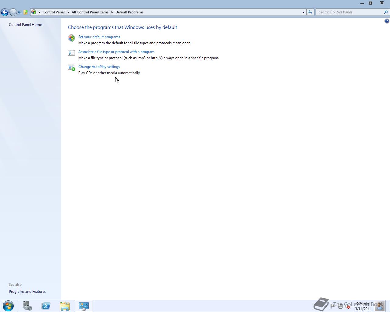390x312 pixels.
Task: Open Windows Explorer from taskbar
Action: (x=65, y=306)
